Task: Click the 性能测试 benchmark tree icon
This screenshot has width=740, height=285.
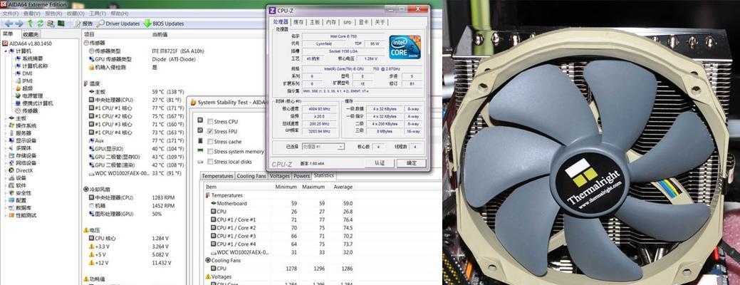Action: pyautogui.click(x=11, y=215)
